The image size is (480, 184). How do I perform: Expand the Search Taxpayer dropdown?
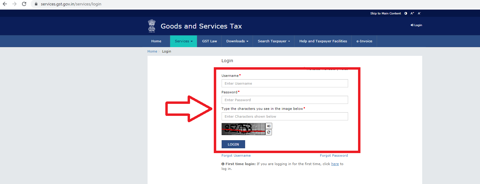tap(274, 41)
